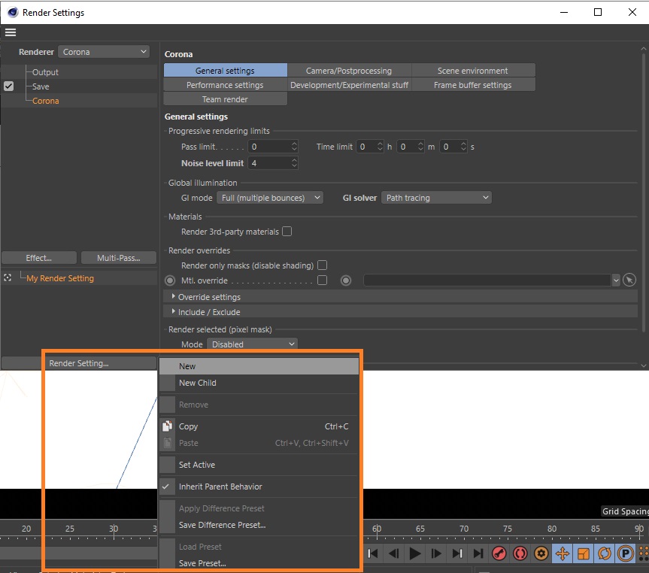Click the Noise level limit input field
The height and width of the screenshot is (573, 649).
coord(268,163)
